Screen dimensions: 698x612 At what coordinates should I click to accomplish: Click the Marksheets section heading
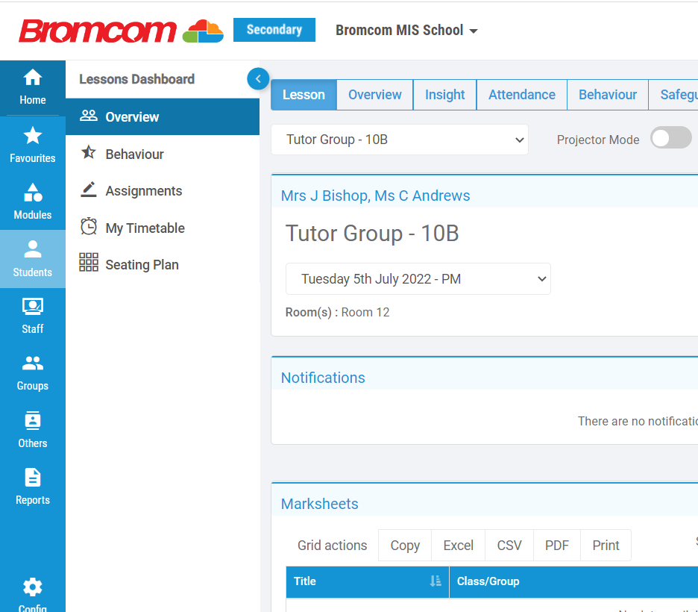[320, 504]
